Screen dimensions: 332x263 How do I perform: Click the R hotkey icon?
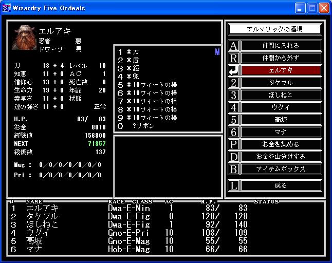tap(233, 58)
